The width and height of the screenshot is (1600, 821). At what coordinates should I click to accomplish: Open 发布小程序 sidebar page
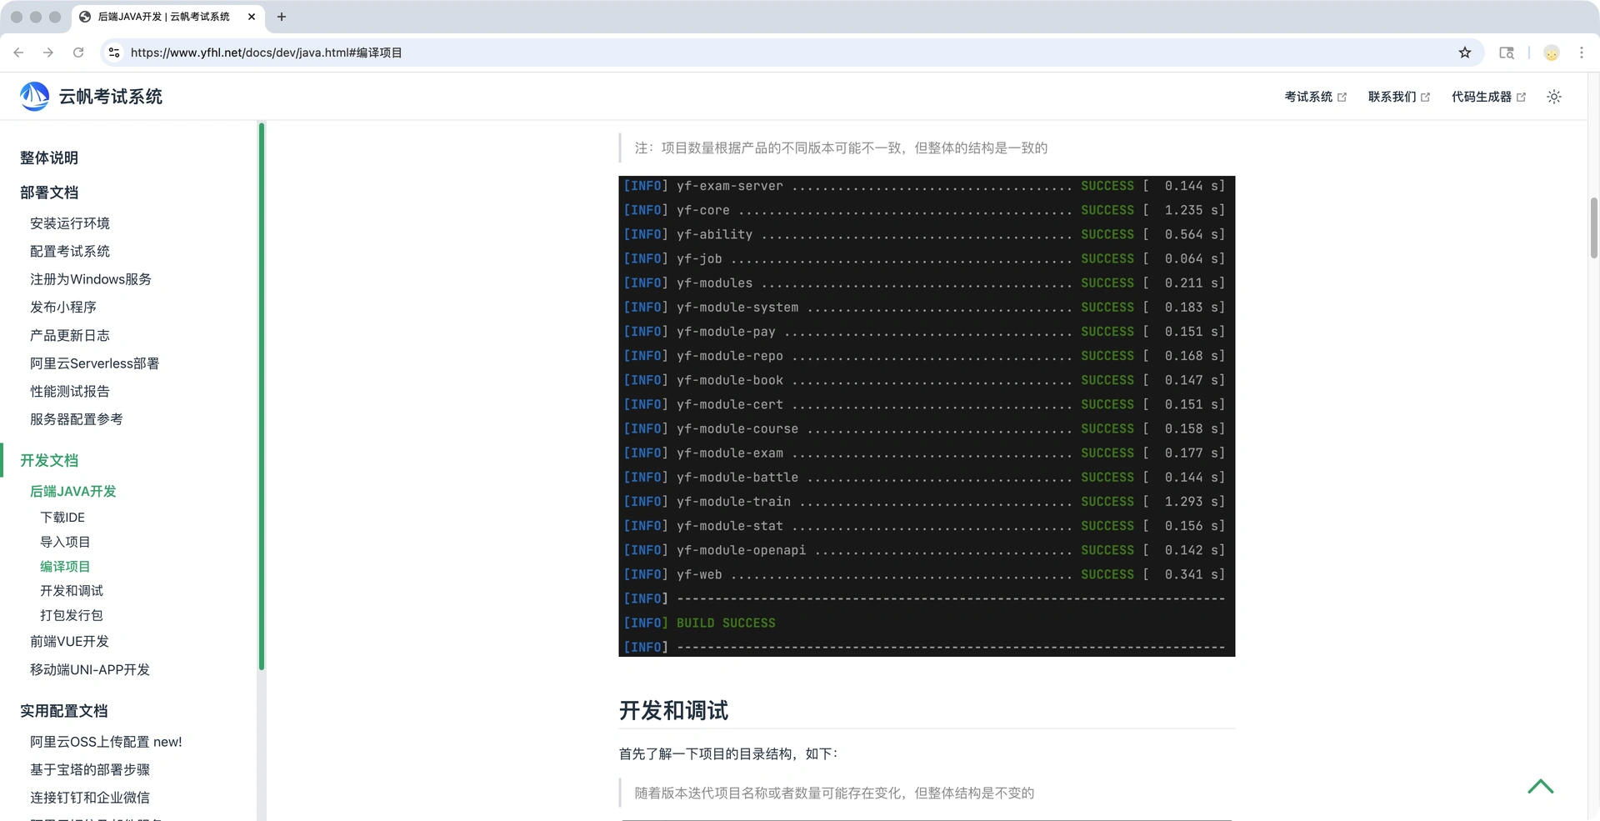coord(63,307)
